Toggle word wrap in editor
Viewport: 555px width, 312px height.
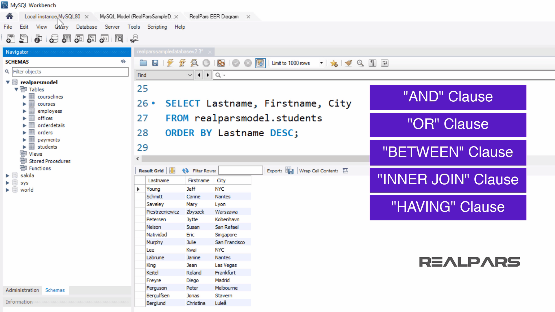384,63
